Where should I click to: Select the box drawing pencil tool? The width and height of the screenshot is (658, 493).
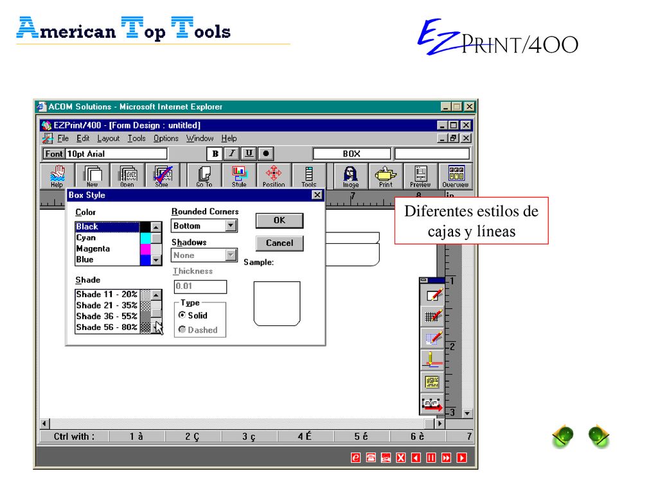point(432,295)
